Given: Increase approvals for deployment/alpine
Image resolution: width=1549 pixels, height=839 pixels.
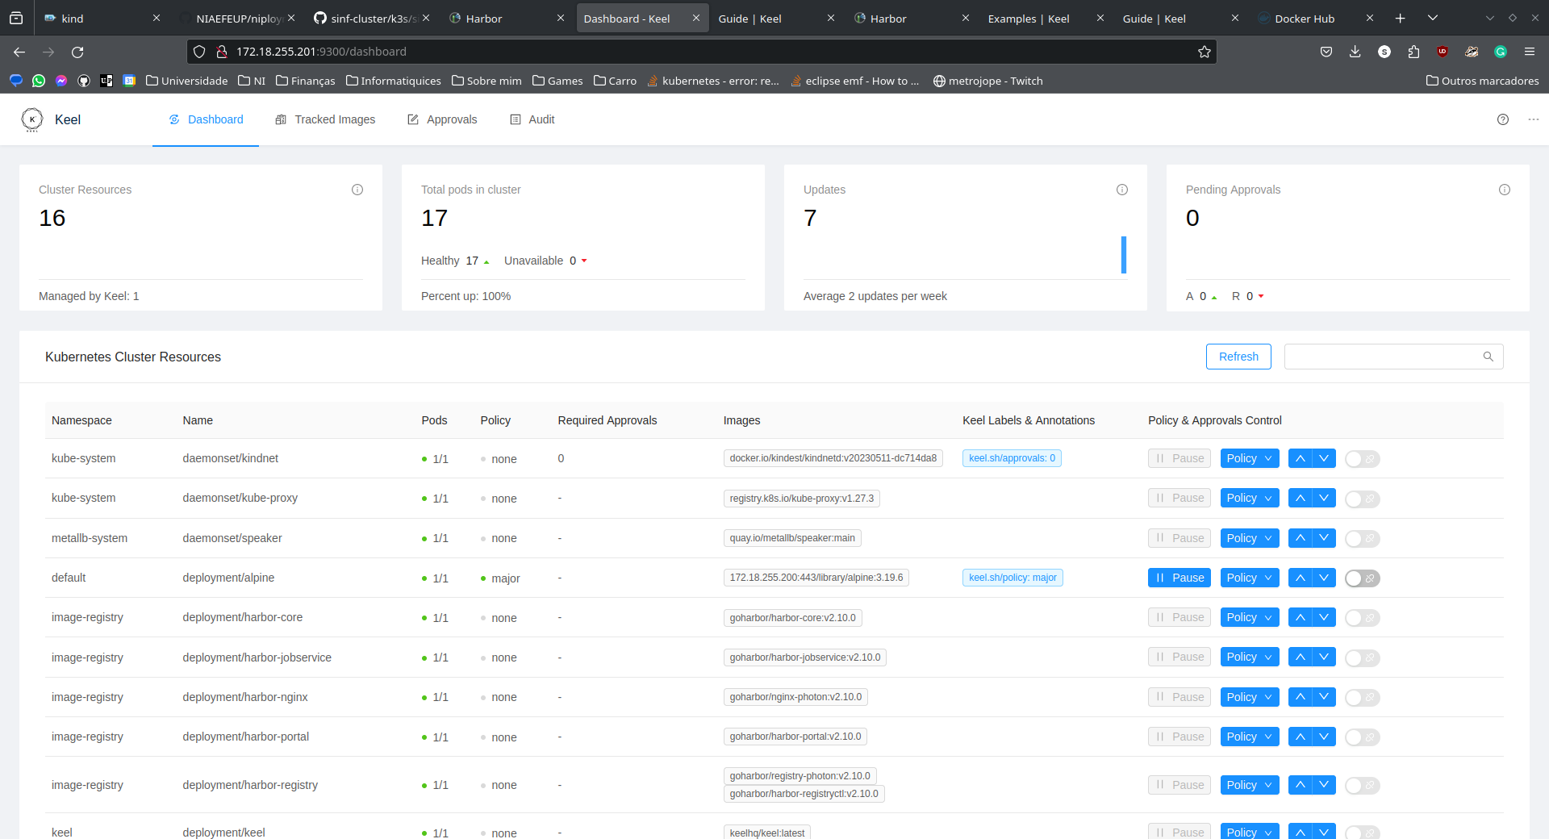Looking at the screenshot, I should [1300, 578].
